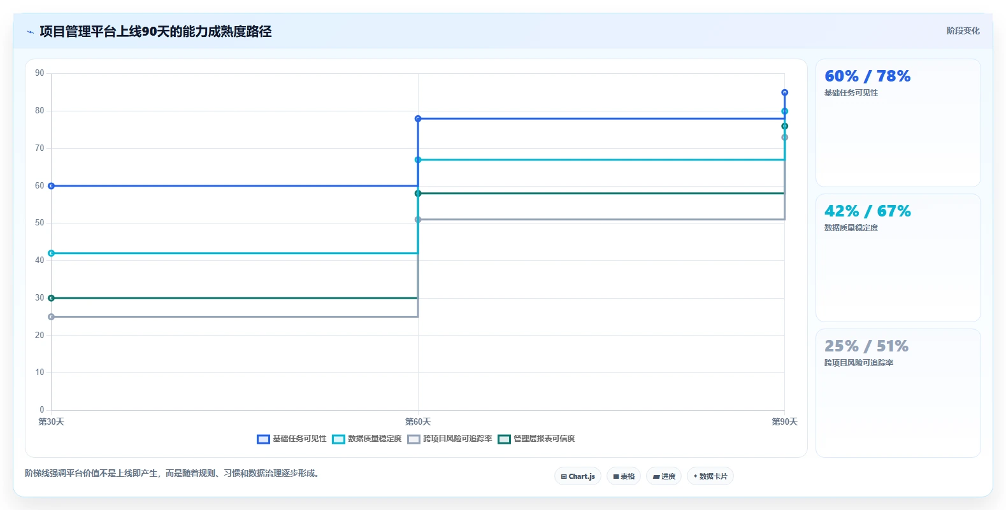Click the cyan data point at 80 on 第90天

point(784,111)
